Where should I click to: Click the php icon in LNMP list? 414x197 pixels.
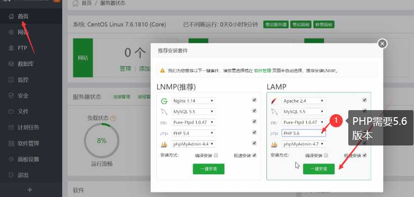pos(164,133)
